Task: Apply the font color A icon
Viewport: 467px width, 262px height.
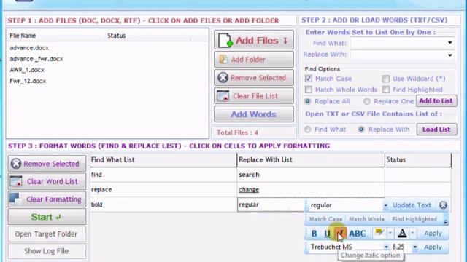Action: point(402,233)
